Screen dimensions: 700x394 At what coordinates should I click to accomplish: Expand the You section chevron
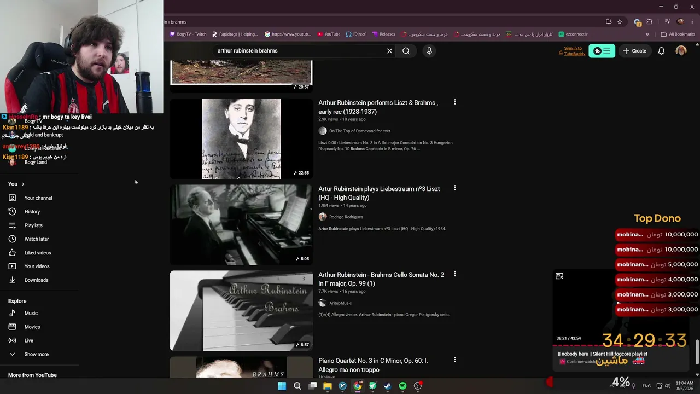(22, 184)
